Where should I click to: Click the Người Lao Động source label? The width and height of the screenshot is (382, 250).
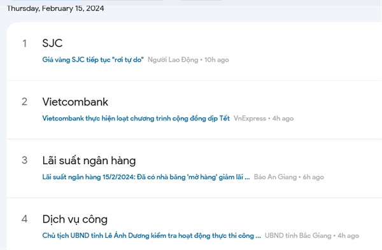(173, 60)
